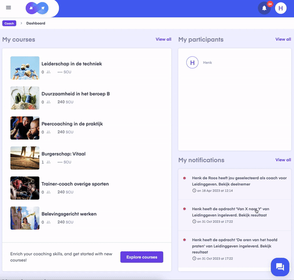View all my courses
This screenshot has width=294, height=280.
tap(163, 39)
